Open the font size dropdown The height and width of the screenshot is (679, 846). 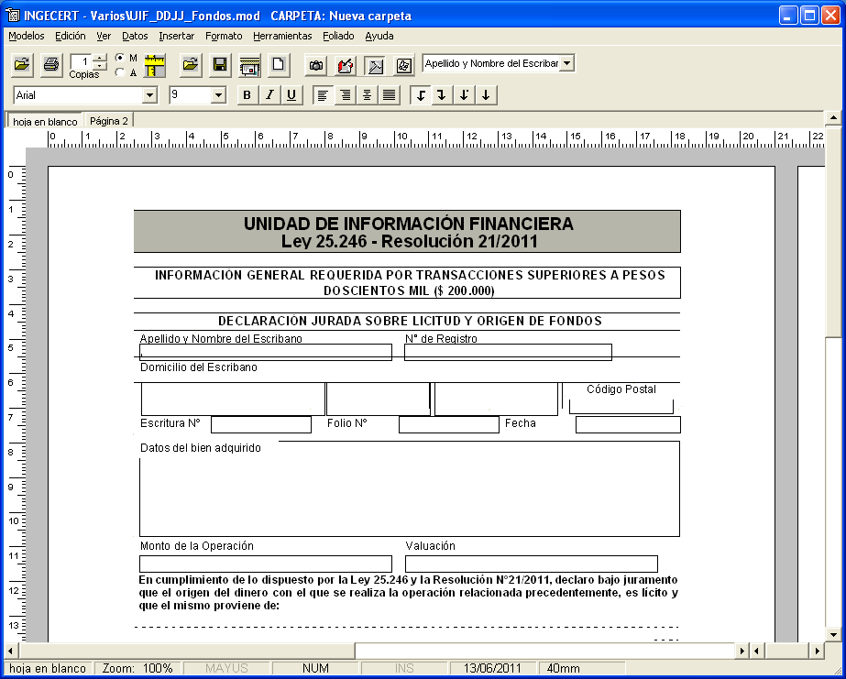218,96
